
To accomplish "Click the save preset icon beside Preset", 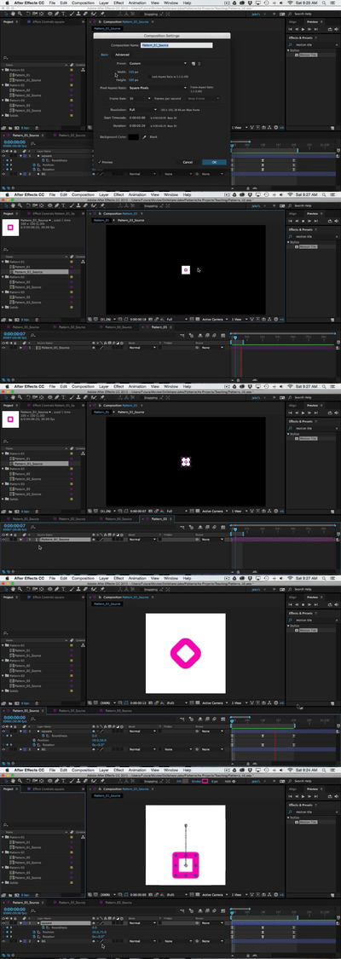I will click(194, 63).
